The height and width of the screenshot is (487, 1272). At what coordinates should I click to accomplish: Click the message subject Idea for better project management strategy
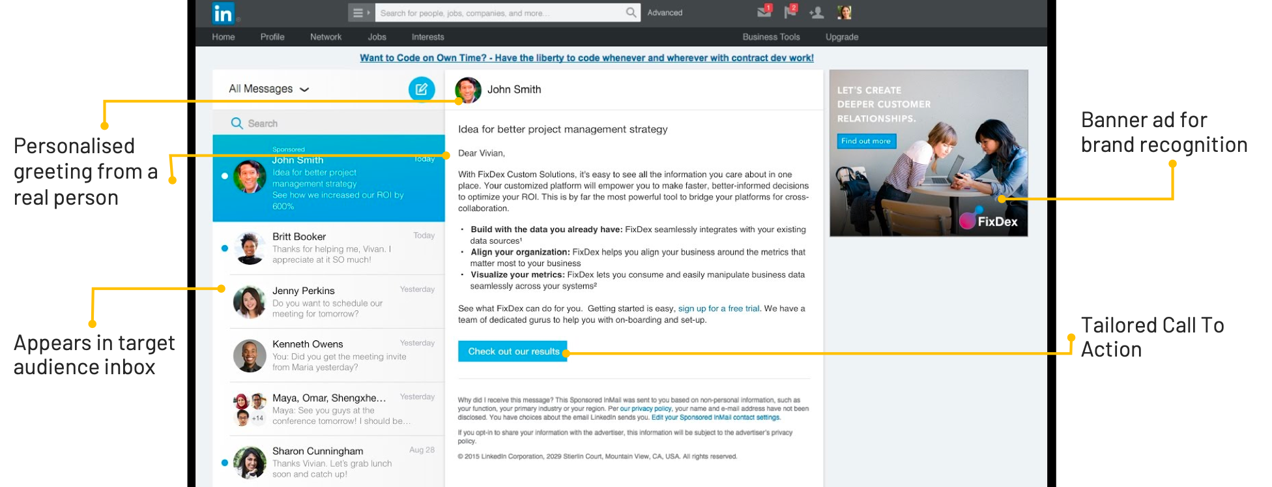click(563, 129)
